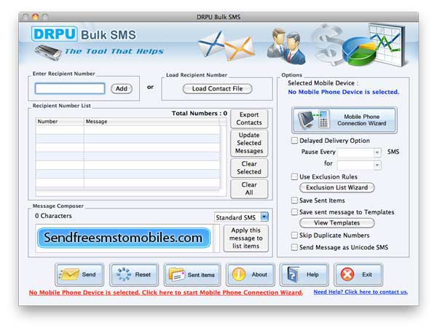Open Exclusion List Wizard
This screenshot has width=437, height=331.
[x=337, y=187]
